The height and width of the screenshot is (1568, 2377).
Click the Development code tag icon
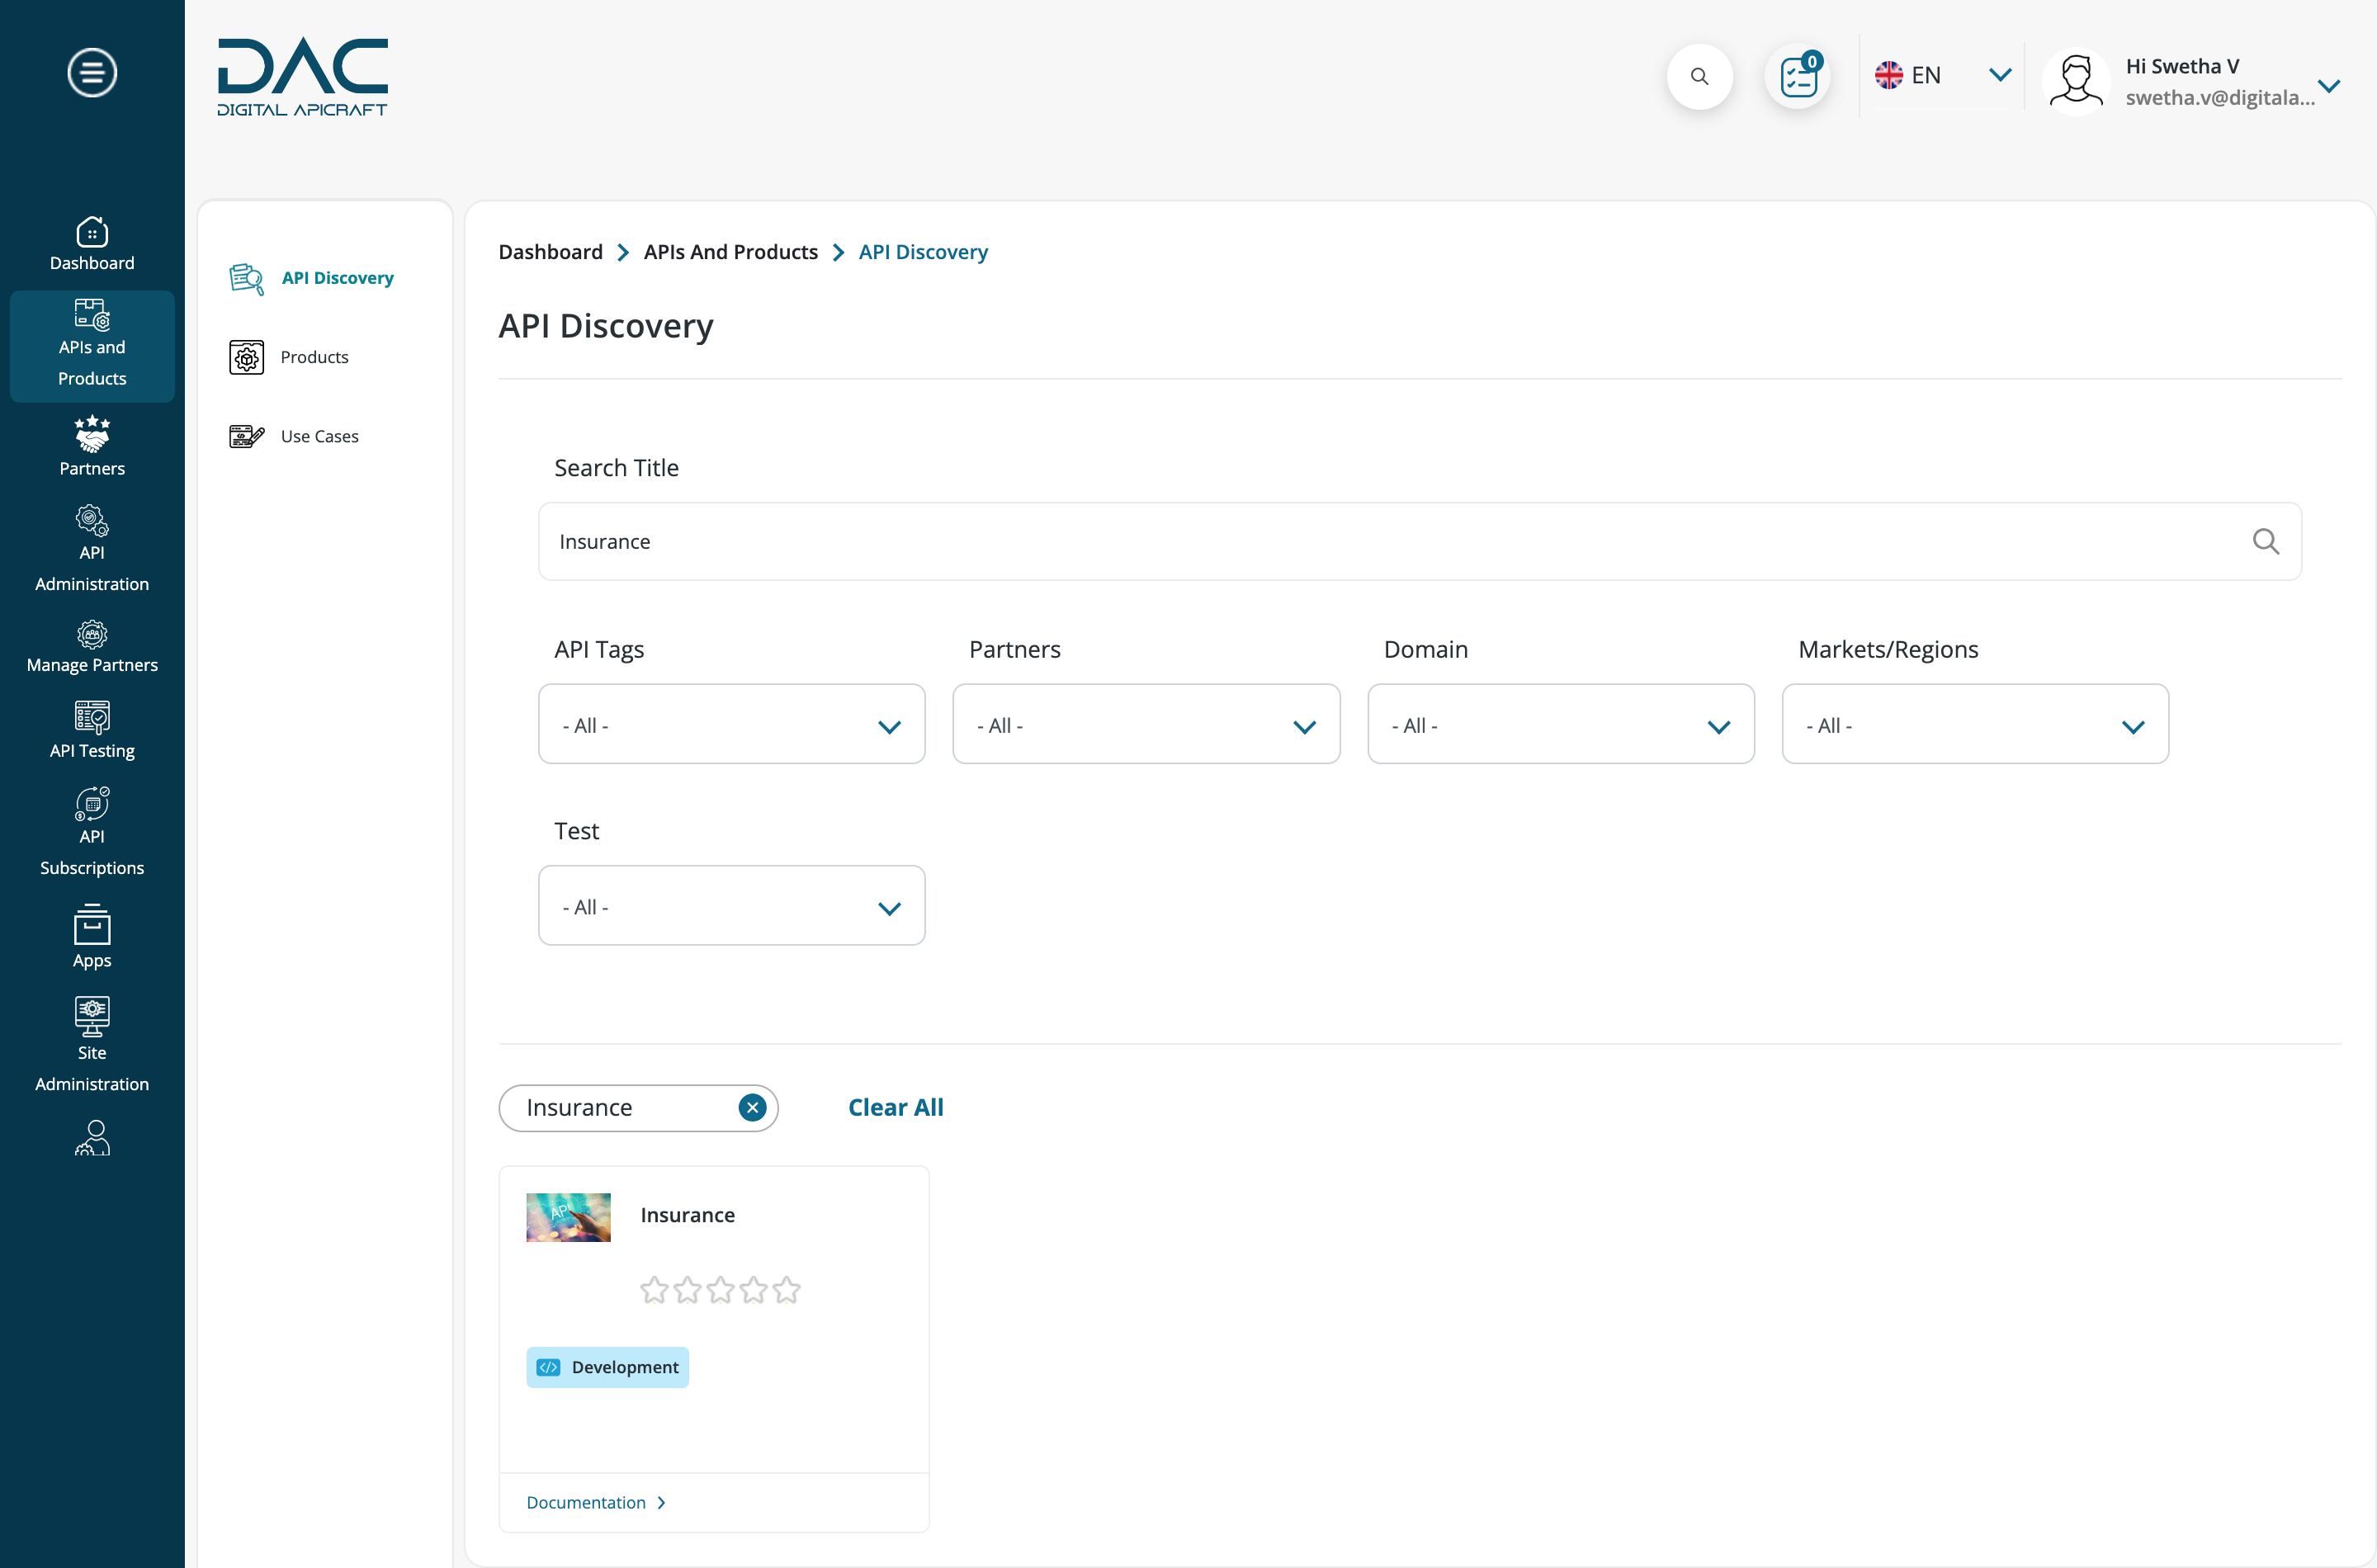click(x=548, y=1367)
